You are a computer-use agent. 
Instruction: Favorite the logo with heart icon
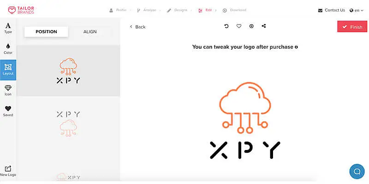(x=239, y=26)
